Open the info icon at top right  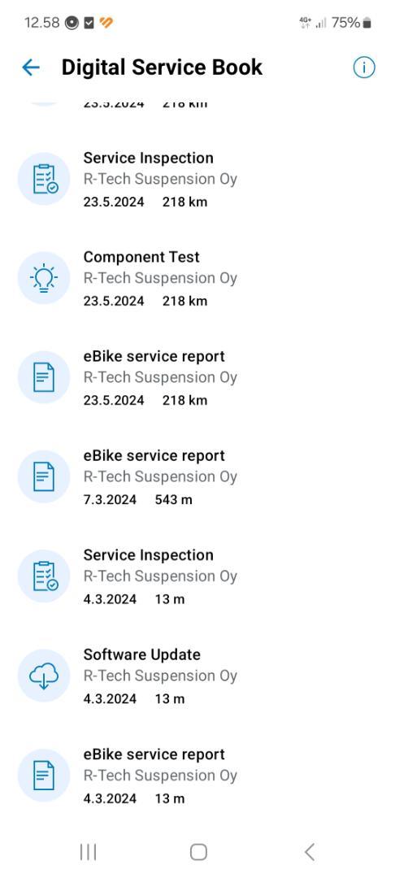(363, 67)
